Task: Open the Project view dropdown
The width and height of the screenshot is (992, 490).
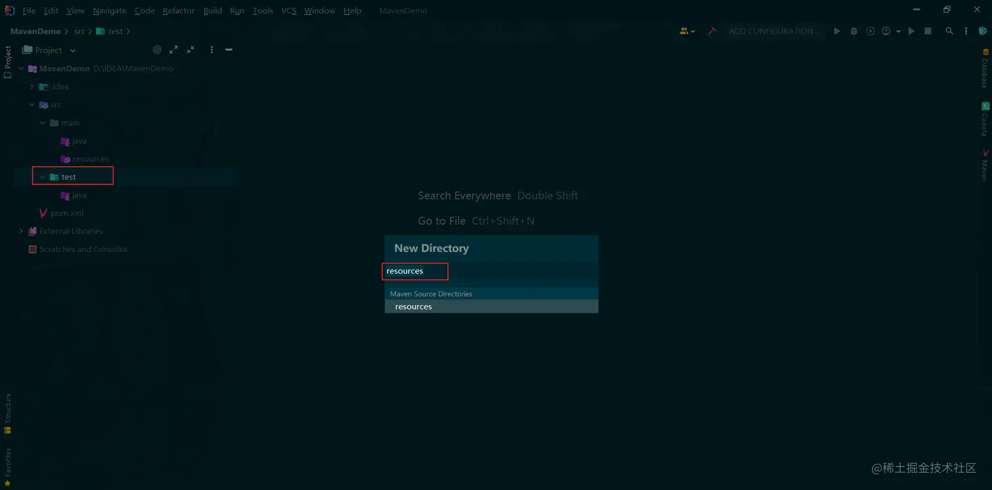Action: pyautogui.click(x=49, y=50)
